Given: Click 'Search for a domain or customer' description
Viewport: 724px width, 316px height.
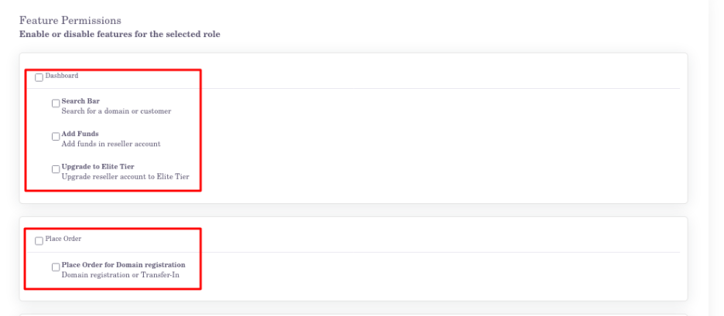Looking at the screenshot, I should pyautogui.click(x=116, y=111).
